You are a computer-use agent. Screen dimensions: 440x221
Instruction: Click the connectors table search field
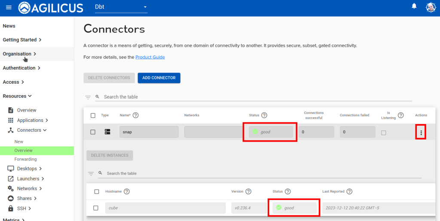pyautogui.click(x=254, y=97)
